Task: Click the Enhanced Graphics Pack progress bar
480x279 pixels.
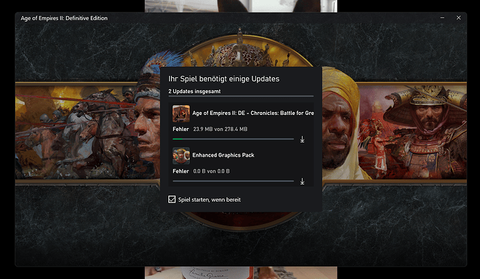Action: [233, 181]
